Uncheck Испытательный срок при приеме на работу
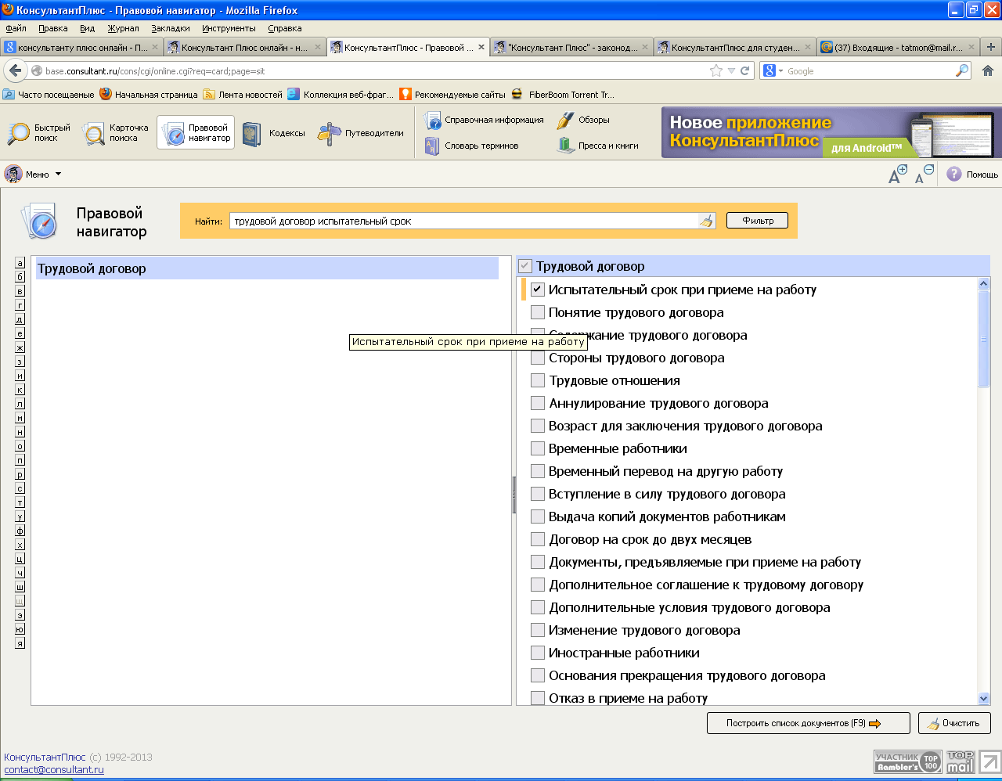The image size is (1002, 781). point(538,290)
